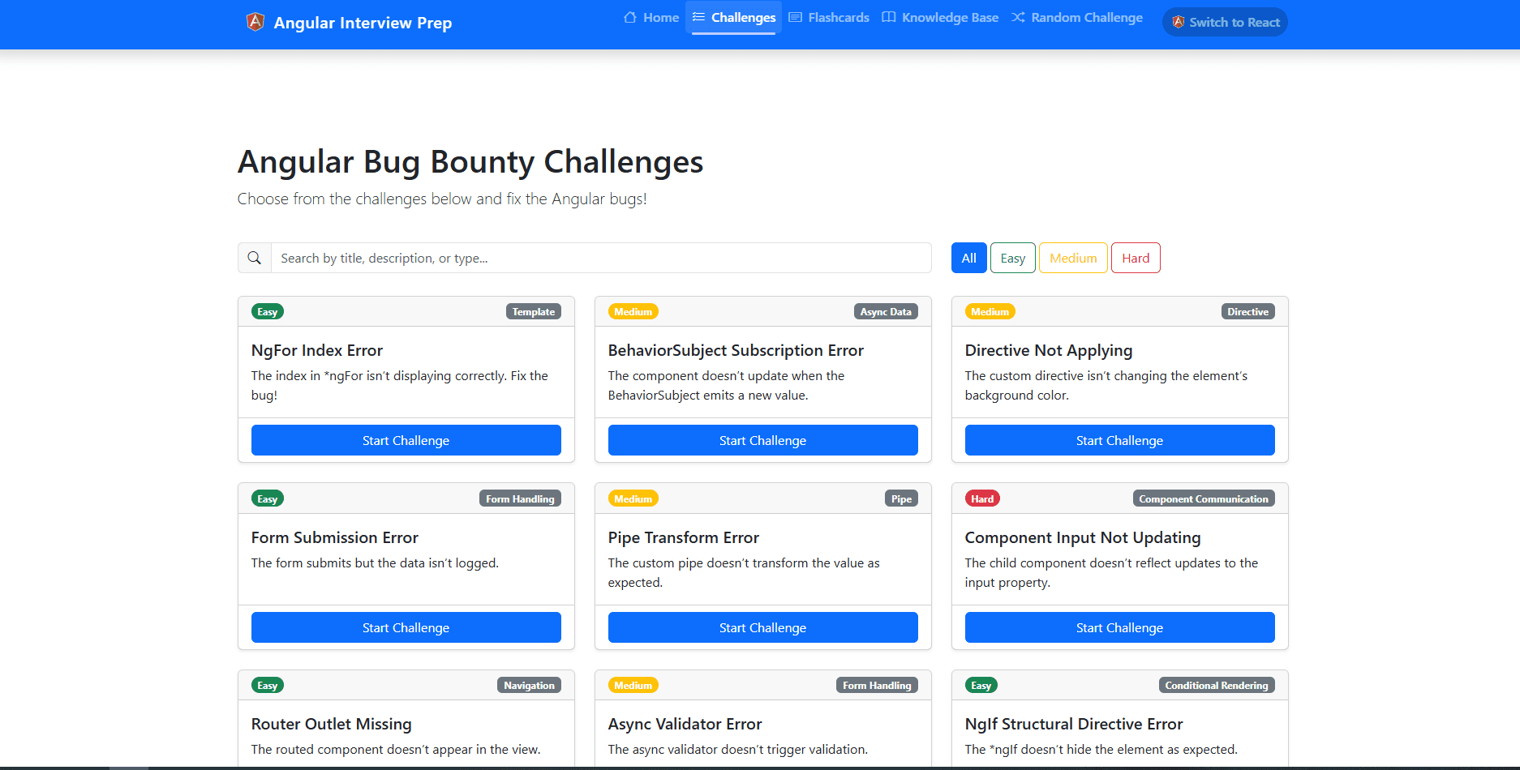Click the 'Choose from the challenges below' subtitle
This screenshot has height=770, width=1520.
[442, 199]
